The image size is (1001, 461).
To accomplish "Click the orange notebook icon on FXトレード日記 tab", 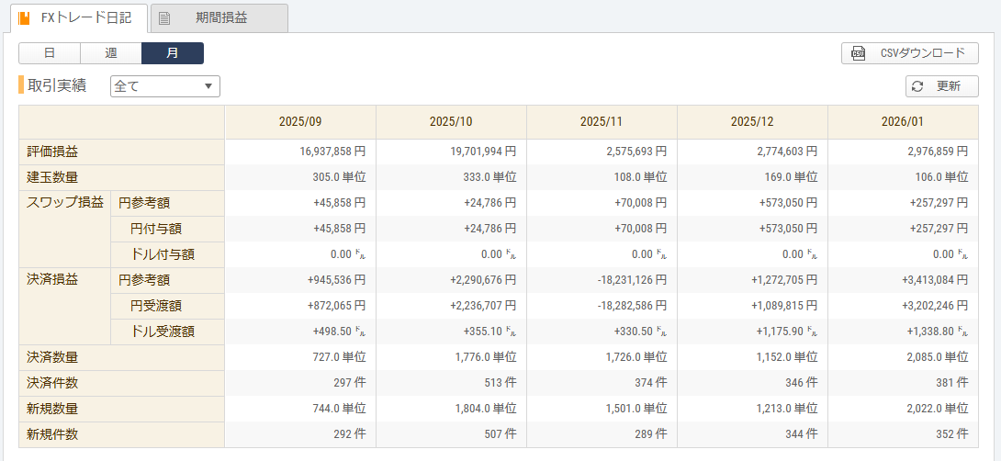I will coord(24,18).
